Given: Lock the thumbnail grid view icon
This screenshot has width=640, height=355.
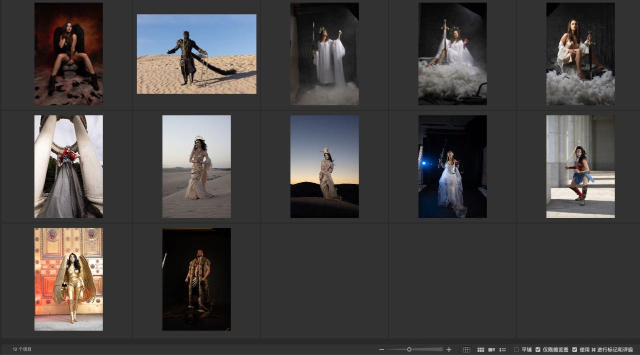Looking at the screenshot, I should tap(466, 350).
